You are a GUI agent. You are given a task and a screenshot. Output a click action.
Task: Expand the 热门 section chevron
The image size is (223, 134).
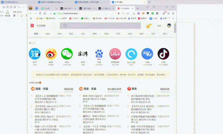tap(35, 43)
